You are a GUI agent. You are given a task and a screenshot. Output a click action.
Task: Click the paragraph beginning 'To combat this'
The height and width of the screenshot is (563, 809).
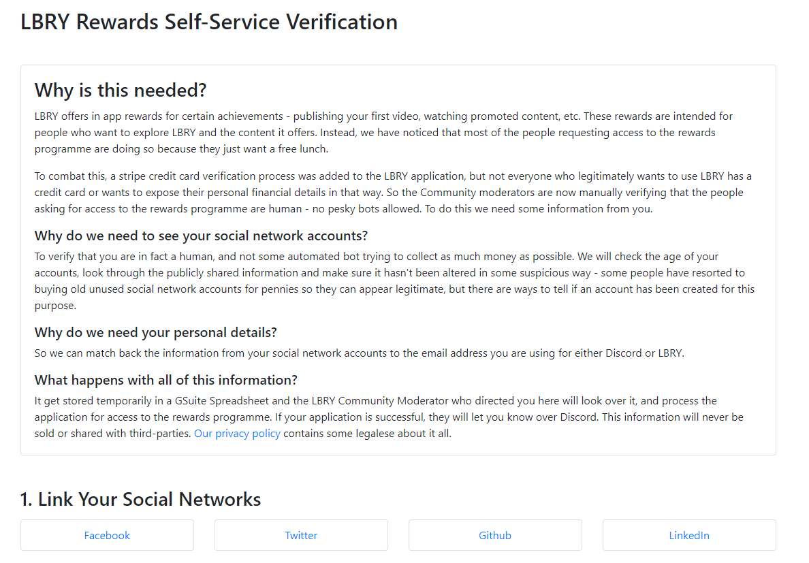[393, 192]
